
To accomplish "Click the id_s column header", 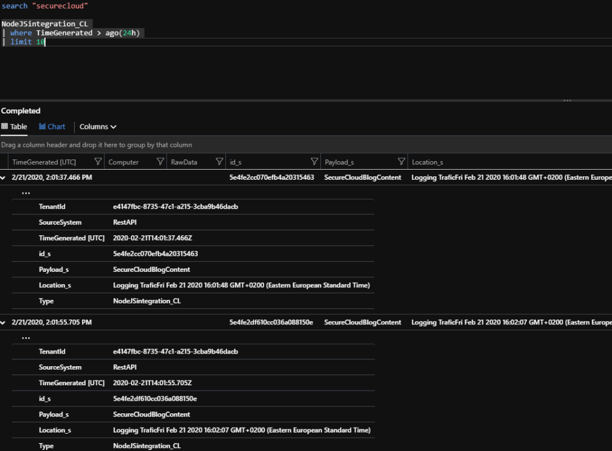I will click(x=237, y=162).
